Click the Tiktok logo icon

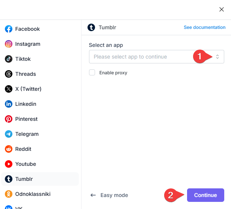click(9, 59)
